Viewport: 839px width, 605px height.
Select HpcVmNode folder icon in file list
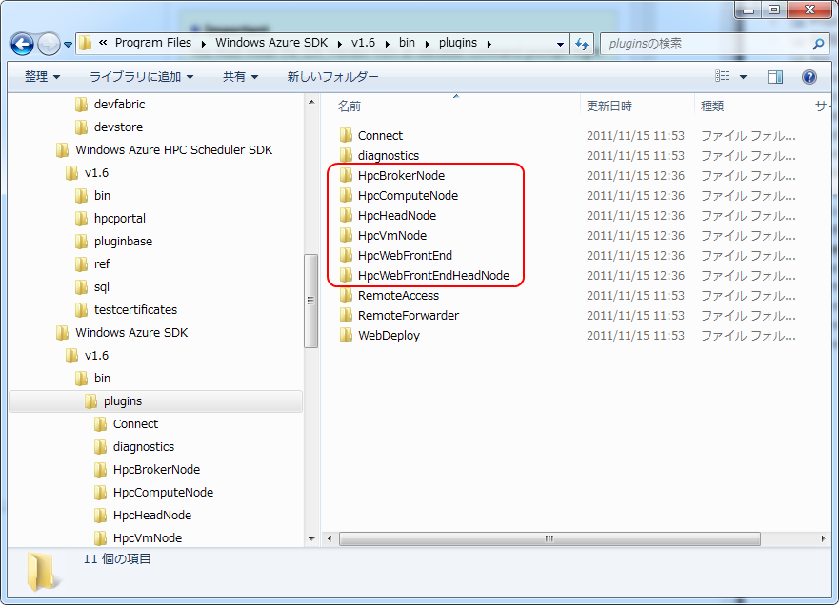346,235
